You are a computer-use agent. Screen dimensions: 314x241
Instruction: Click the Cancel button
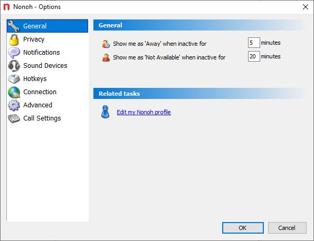click(287, 228)
